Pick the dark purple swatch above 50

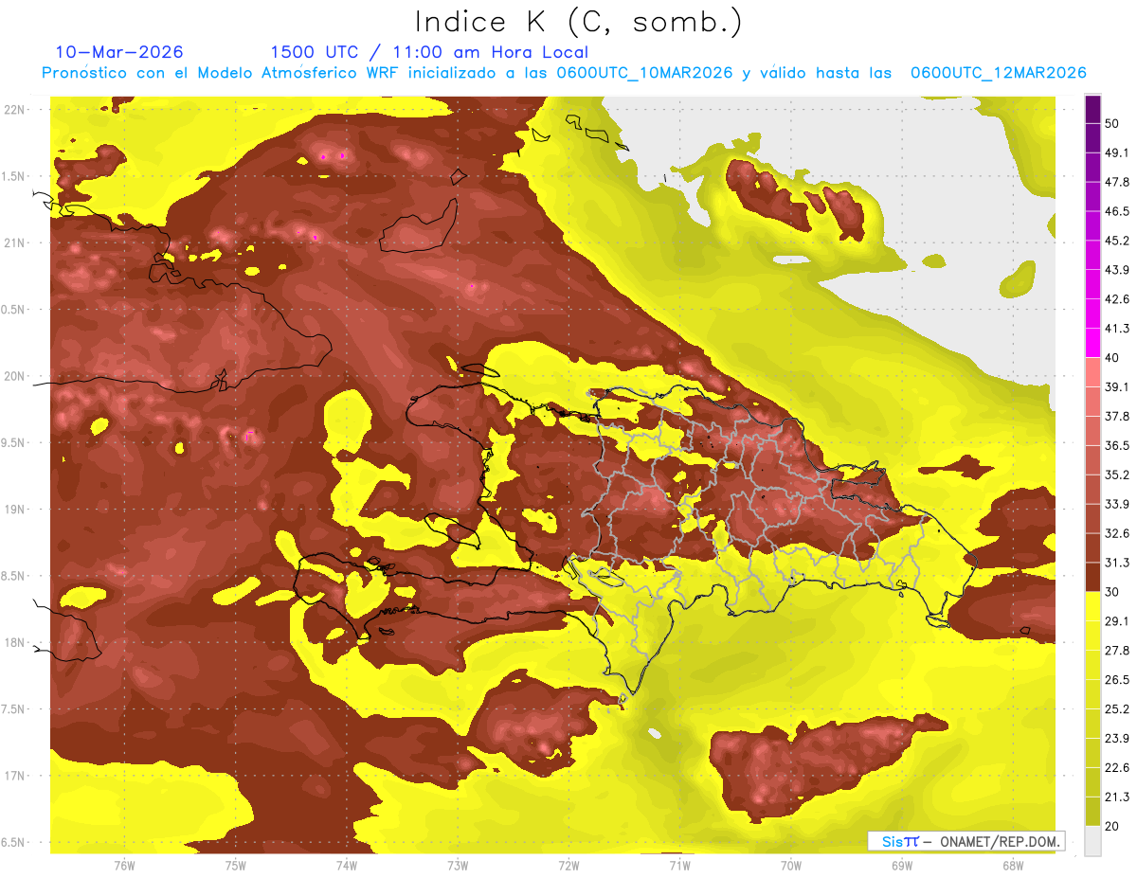[x=1092, y=110]
